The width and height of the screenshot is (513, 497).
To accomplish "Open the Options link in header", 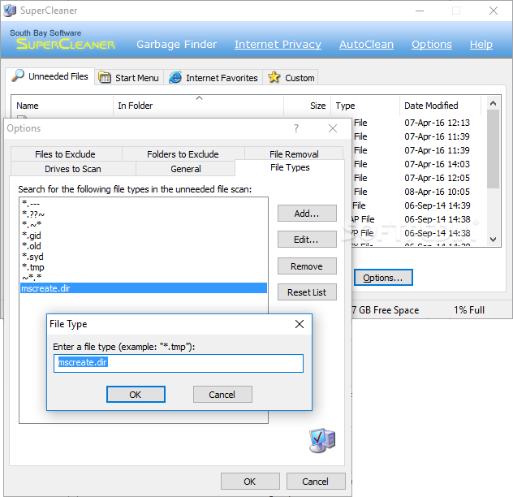I will (x=432, y=44).
